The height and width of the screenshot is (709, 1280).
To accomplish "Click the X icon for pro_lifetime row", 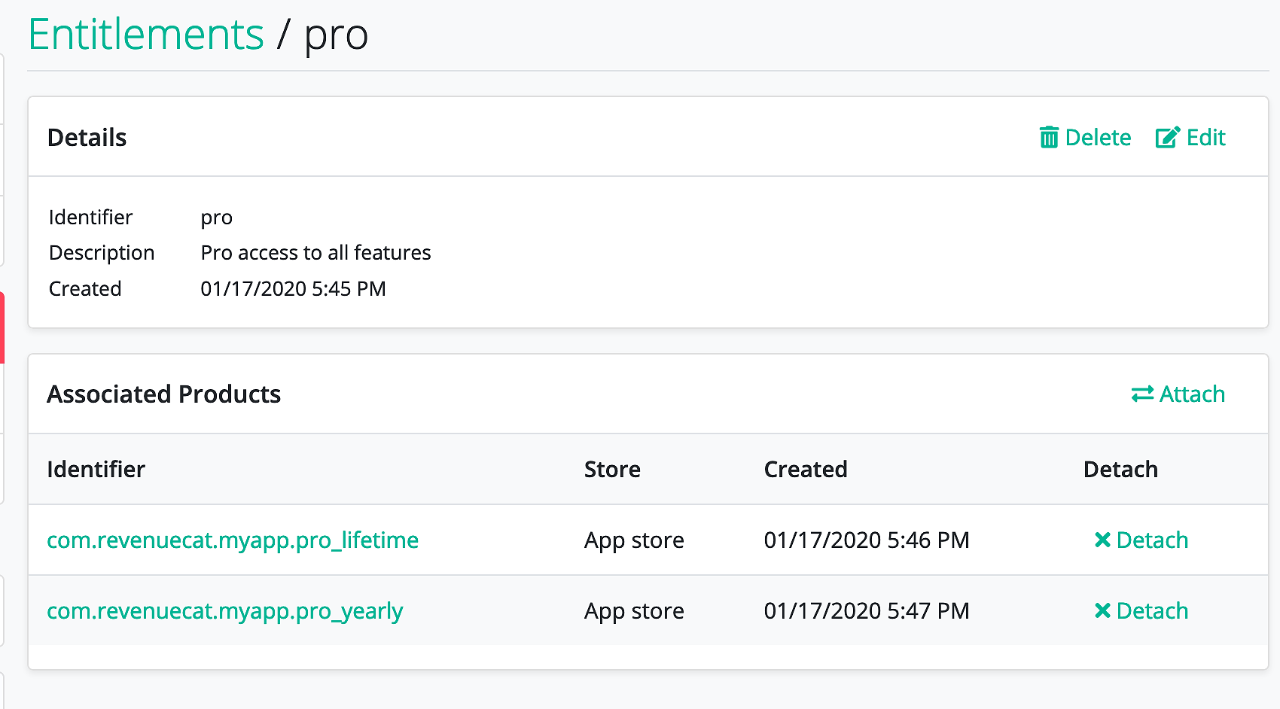I will pyautogui.click(x=1102, y=540).
